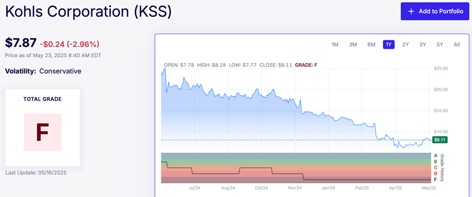Select the 3M chart range
The height and width of the screenshot is (197, 472).
(x=353, y=44)
